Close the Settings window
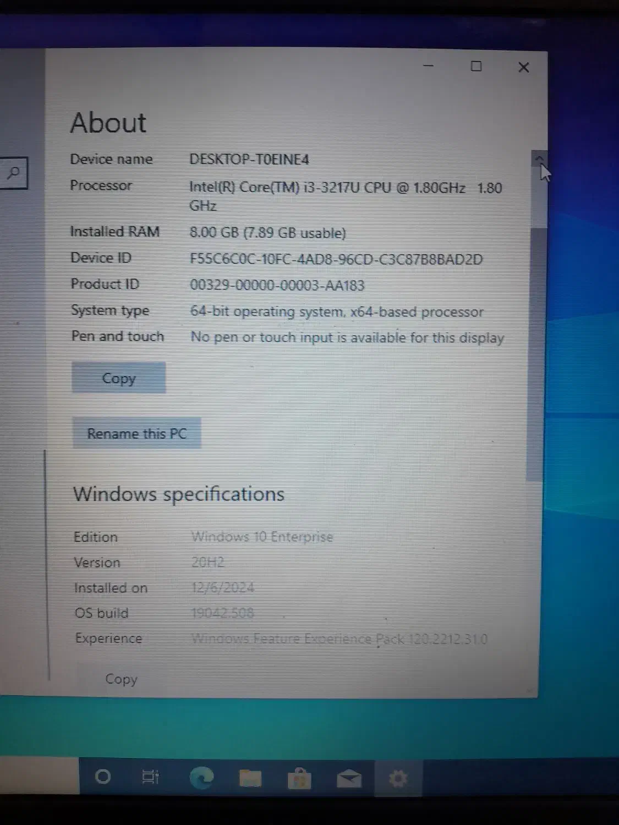The image size is (619, 825). (x=523, y=67)
